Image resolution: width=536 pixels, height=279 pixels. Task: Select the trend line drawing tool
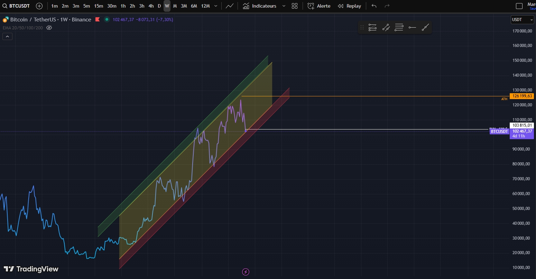(425, 28)
